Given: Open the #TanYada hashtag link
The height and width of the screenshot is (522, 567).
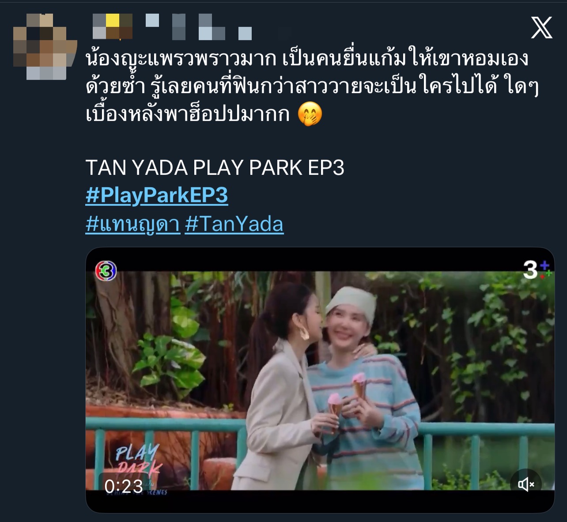Looking at the screenshot, I should click(x=234, y=224).
